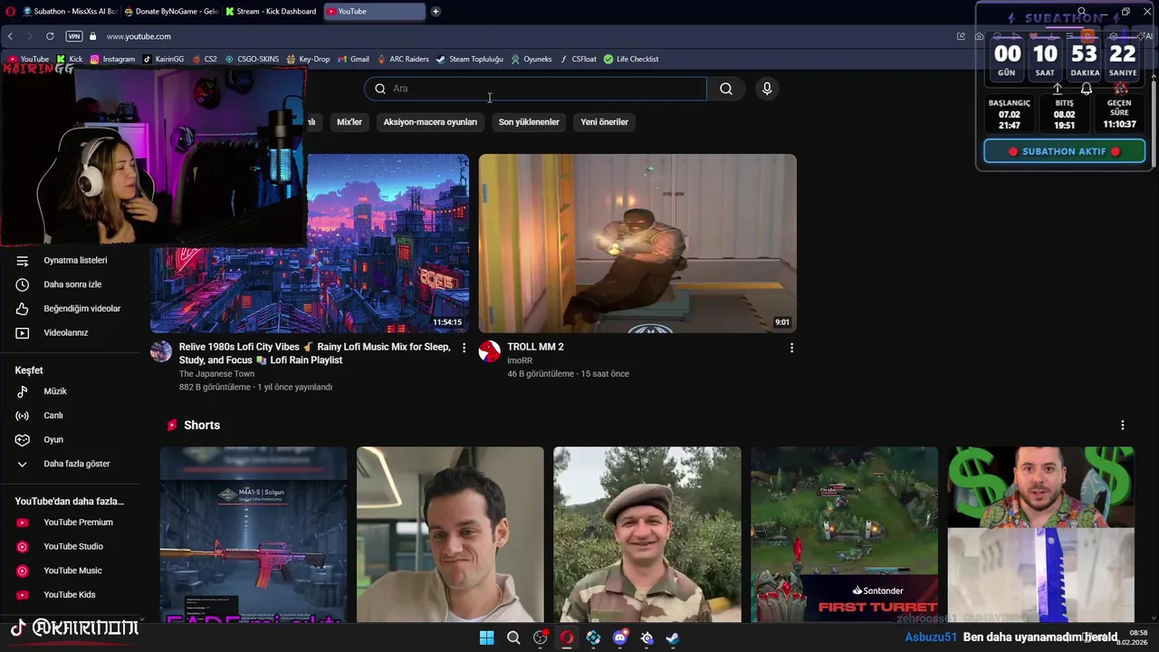Click the YouTube search magnifier button
Screen dimensions: 1159x652
pyautogui.click(x=726, y=89)
